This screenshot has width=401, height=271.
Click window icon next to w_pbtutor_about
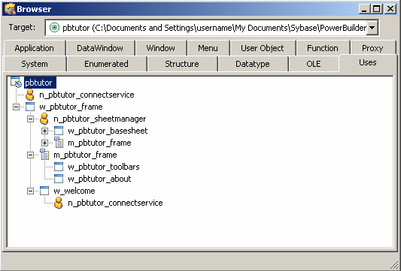59,179
